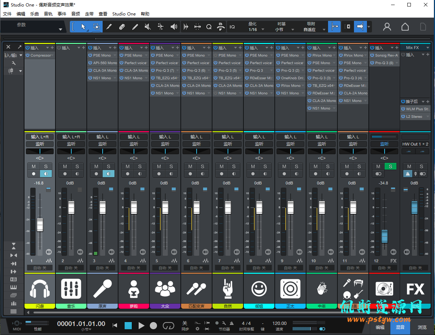Detach the mixer with the arrow icon
Screen dimensions: 435x335
19,47
